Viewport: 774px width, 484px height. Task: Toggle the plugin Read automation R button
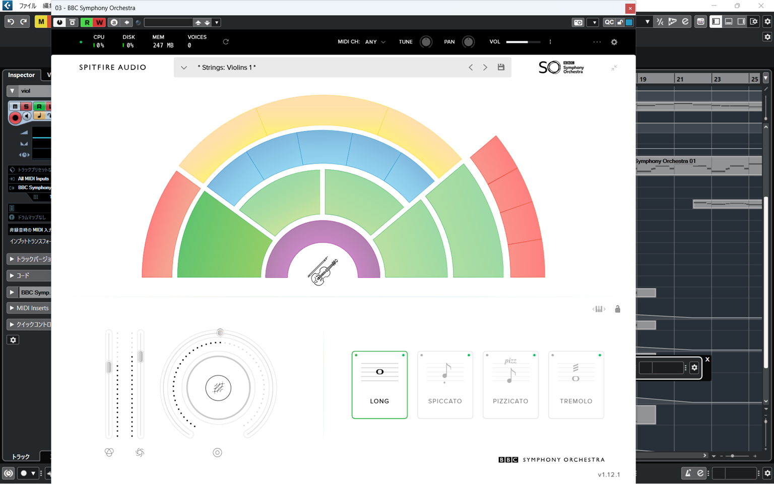tap(87, 22)
